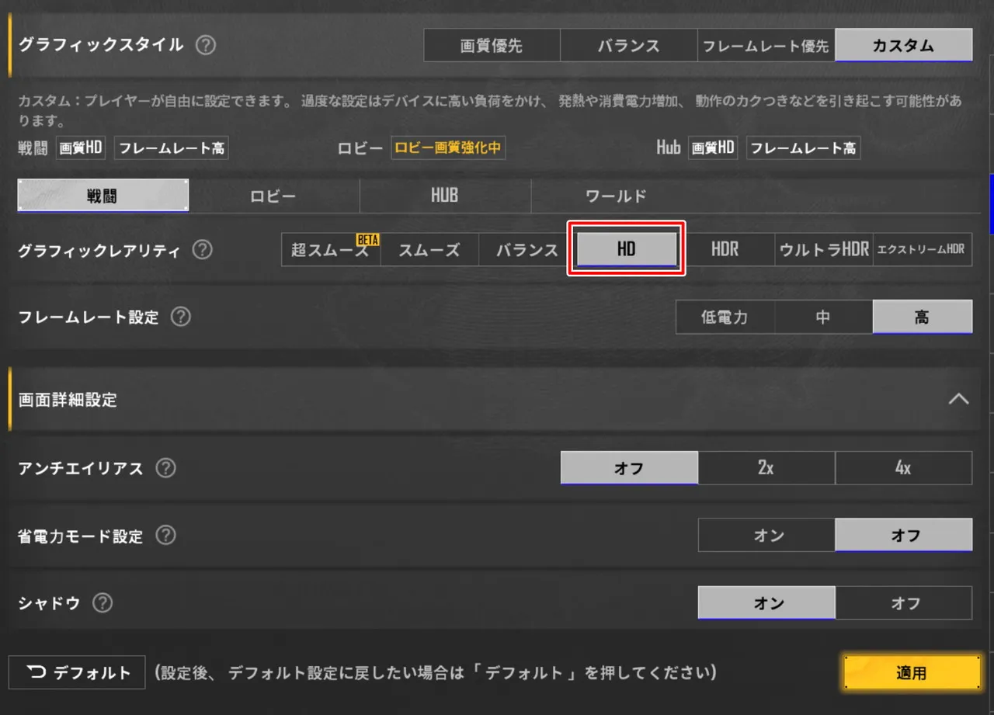The width and height of the screenshot is (994, 715).
Task: Open help icon next to シャドウ
Action: click(x=103, y=602)
